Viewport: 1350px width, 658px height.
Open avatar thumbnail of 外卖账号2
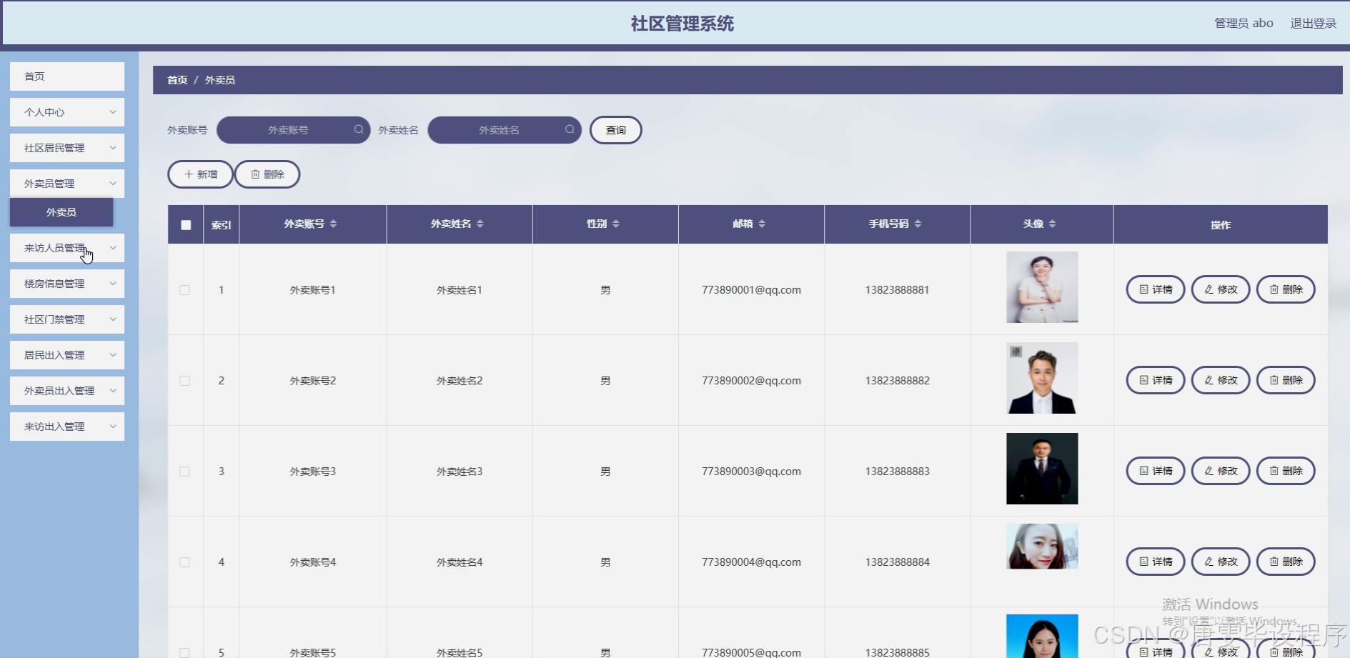click(x=1042, y=378)
